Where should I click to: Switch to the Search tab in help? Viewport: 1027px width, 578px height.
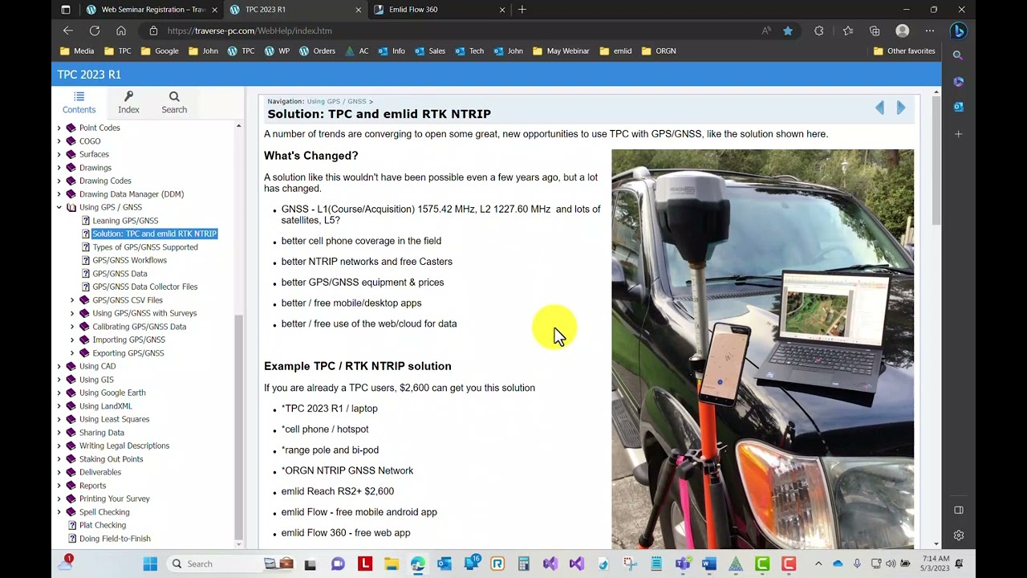point(174,102)
